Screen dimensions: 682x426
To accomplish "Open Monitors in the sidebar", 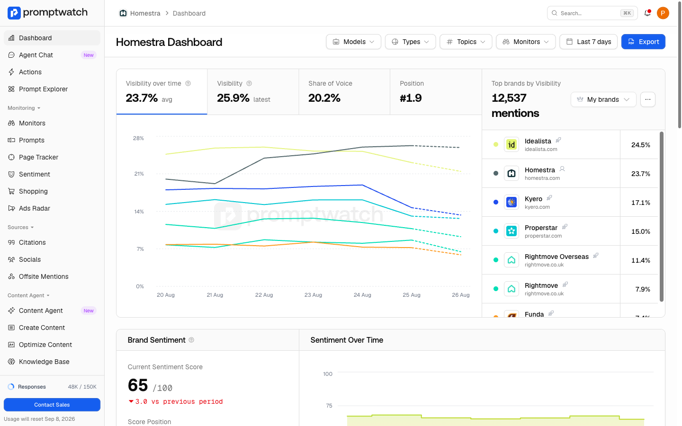I will coord(52,123).
